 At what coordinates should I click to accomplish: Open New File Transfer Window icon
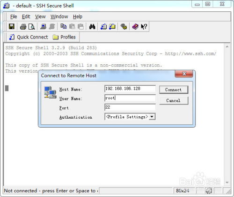coord(112,27)
